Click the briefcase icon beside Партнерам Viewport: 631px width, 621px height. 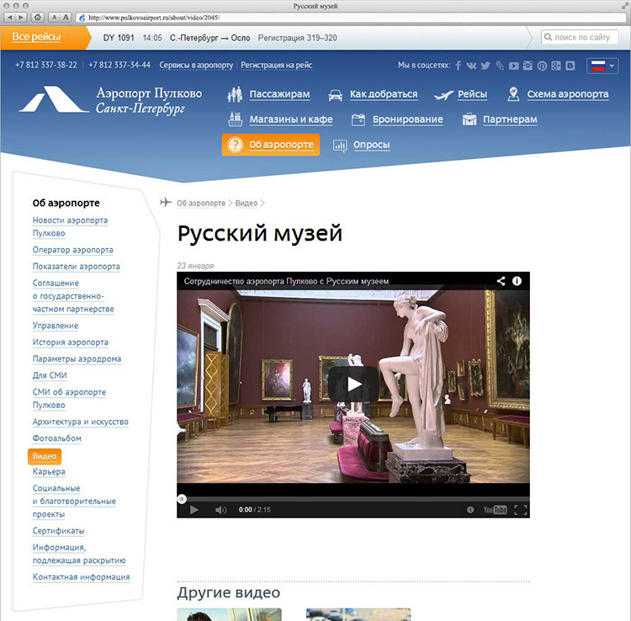tap(469, 119)
